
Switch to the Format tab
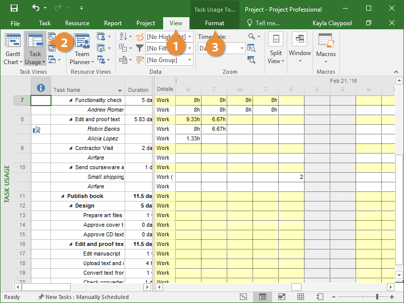[215, 23]
